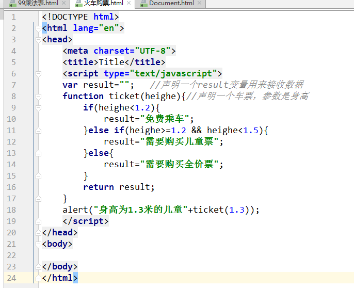354x288 pixels.
Task: Click the Document.html file type icon
Action: pyautogui.click(x=143, y=4)
